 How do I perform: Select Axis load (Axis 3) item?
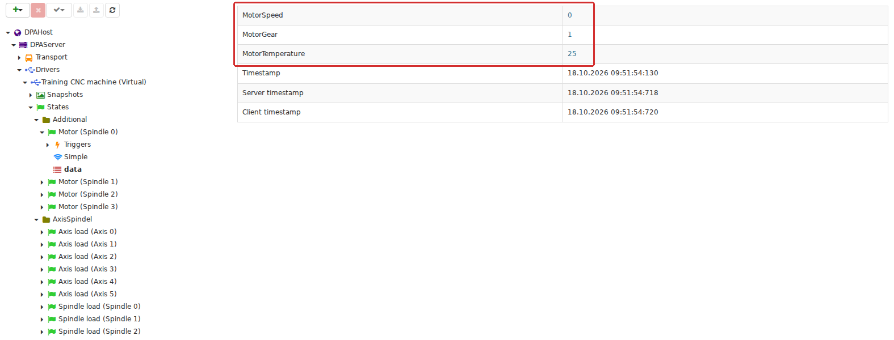87,269
